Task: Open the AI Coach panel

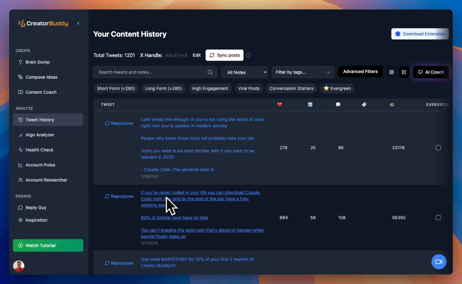Action: pyautogui.click(x=431, y=72)
